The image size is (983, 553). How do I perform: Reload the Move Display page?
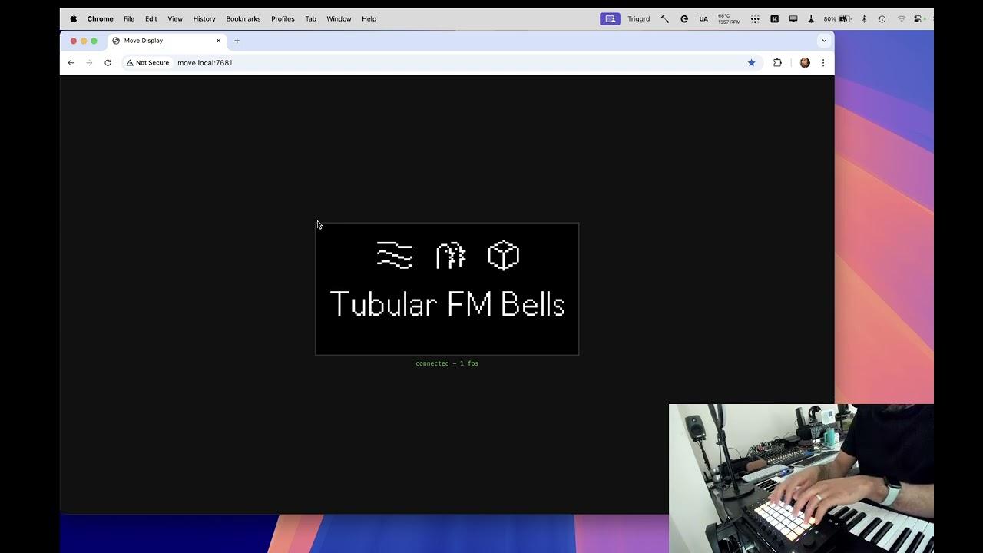pos(108,63)
